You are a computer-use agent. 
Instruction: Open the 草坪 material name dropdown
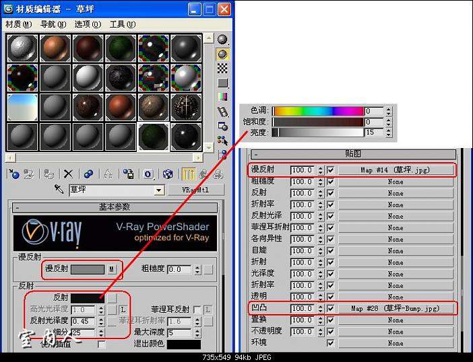[158, 190]
